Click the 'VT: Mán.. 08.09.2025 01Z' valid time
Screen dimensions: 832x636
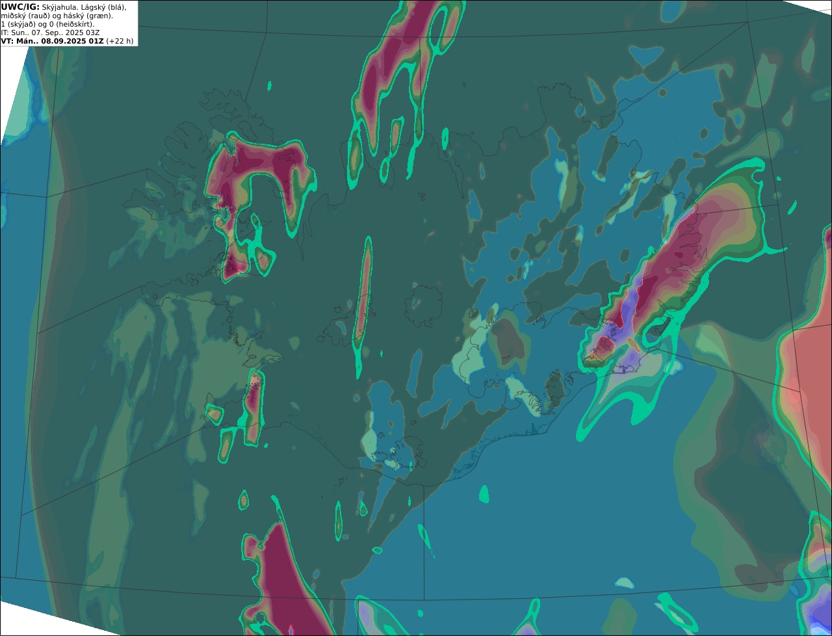pyautogui.click(x=53, y=40)
